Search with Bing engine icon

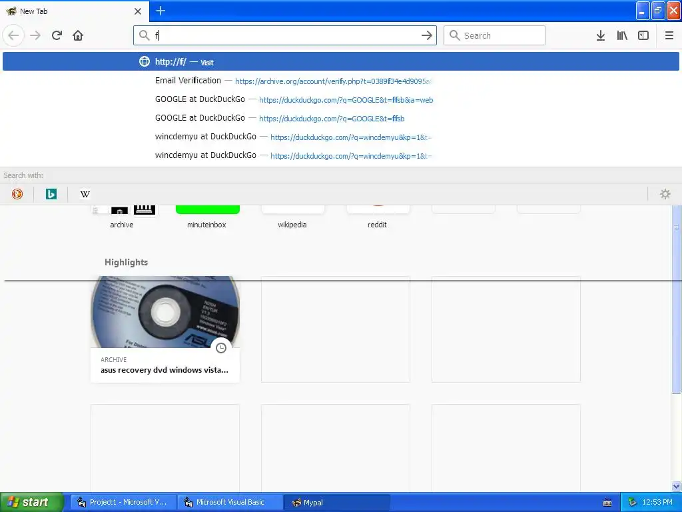51,194
